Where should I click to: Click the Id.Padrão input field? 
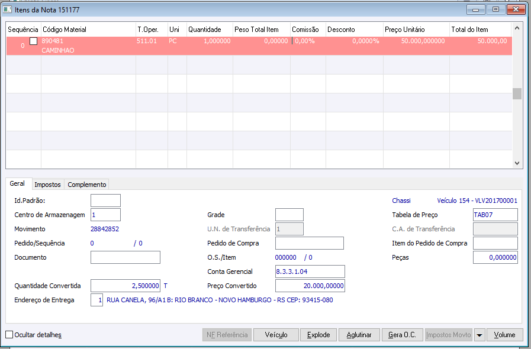(105, 201)
